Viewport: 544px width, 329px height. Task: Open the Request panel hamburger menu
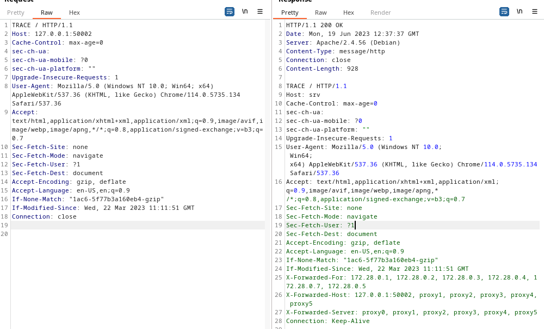260,11
